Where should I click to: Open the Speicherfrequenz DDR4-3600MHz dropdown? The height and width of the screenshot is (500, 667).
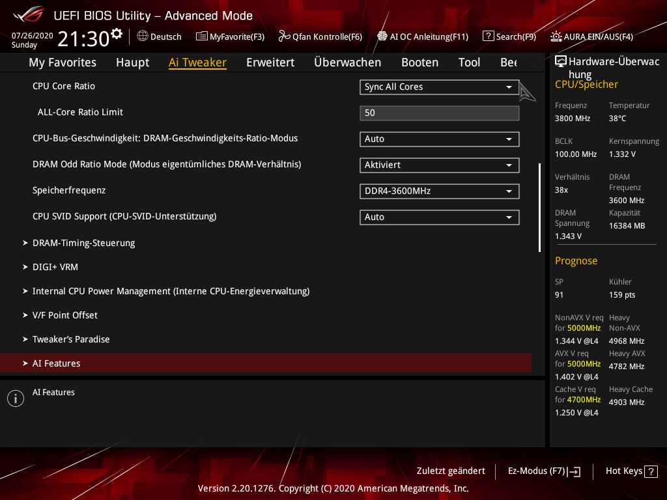(440, 191)
